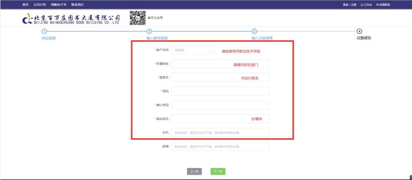Click step 3 circle 输入注册信息

click(x=254, y=31)
